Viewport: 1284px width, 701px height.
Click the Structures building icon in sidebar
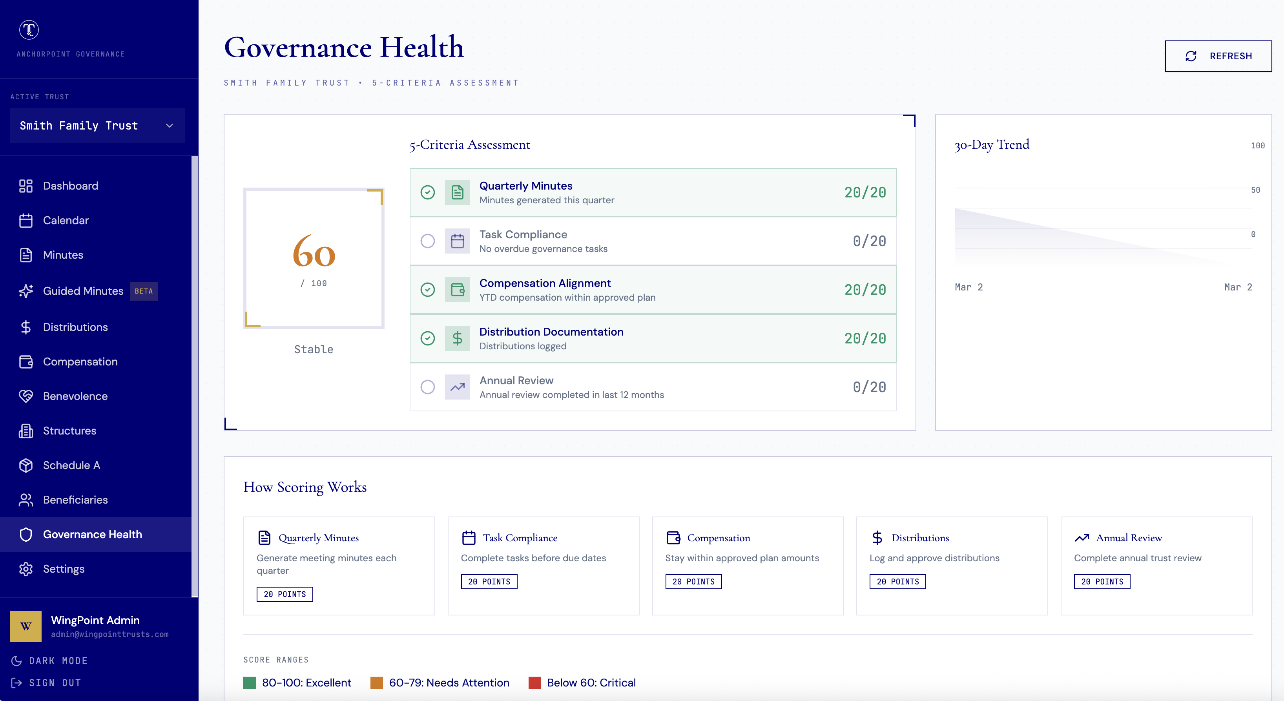tap(26, 430)
